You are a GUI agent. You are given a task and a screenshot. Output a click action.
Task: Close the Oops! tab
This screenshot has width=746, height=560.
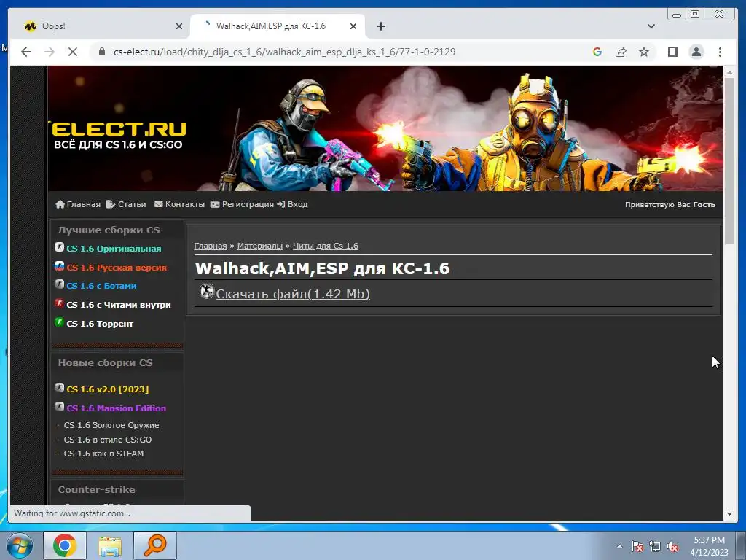[179, 26]
